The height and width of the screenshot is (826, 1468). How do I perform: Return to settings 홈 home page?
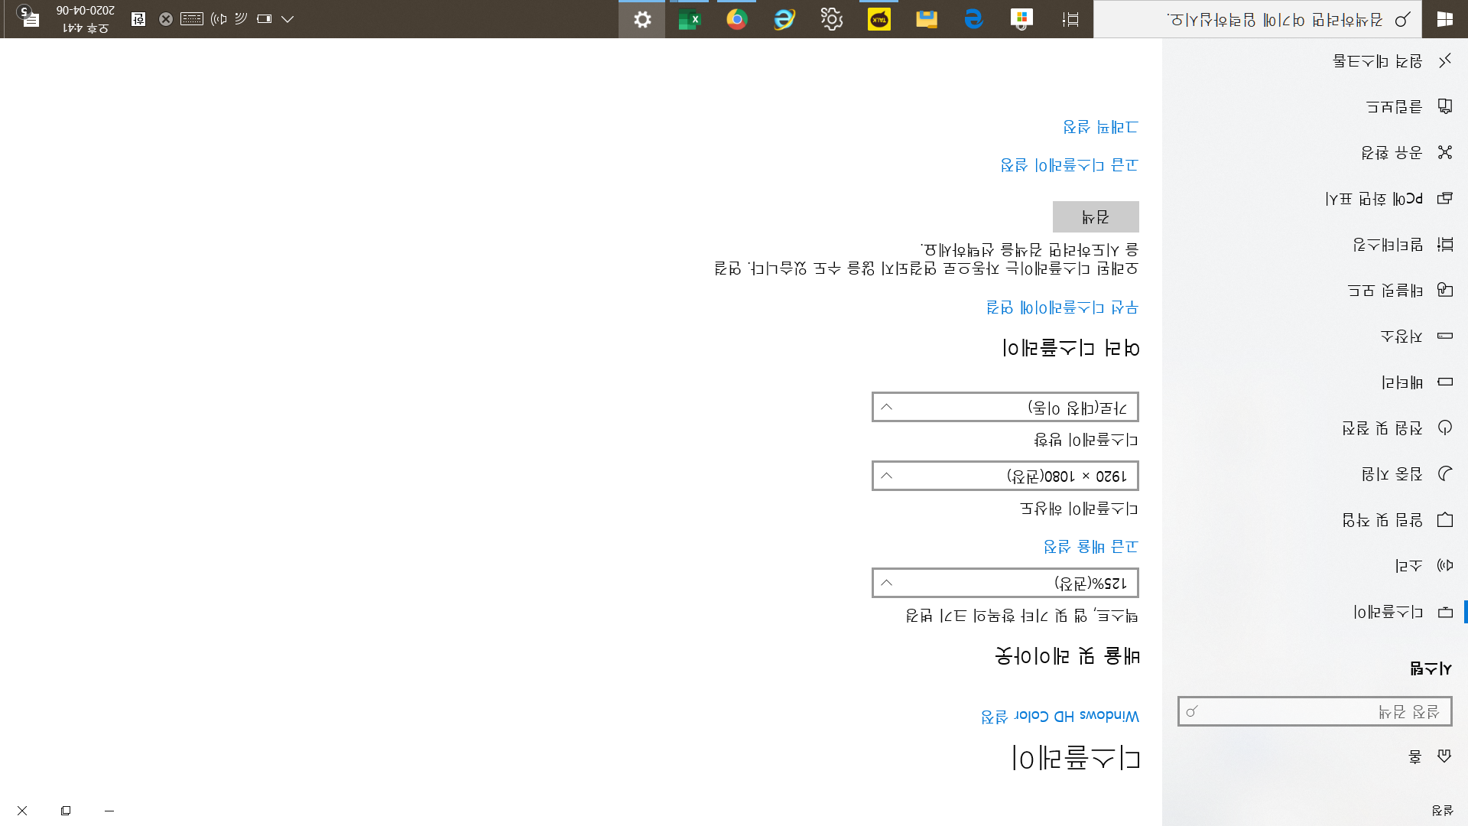pyautogui.click(x=1415, y=756)
